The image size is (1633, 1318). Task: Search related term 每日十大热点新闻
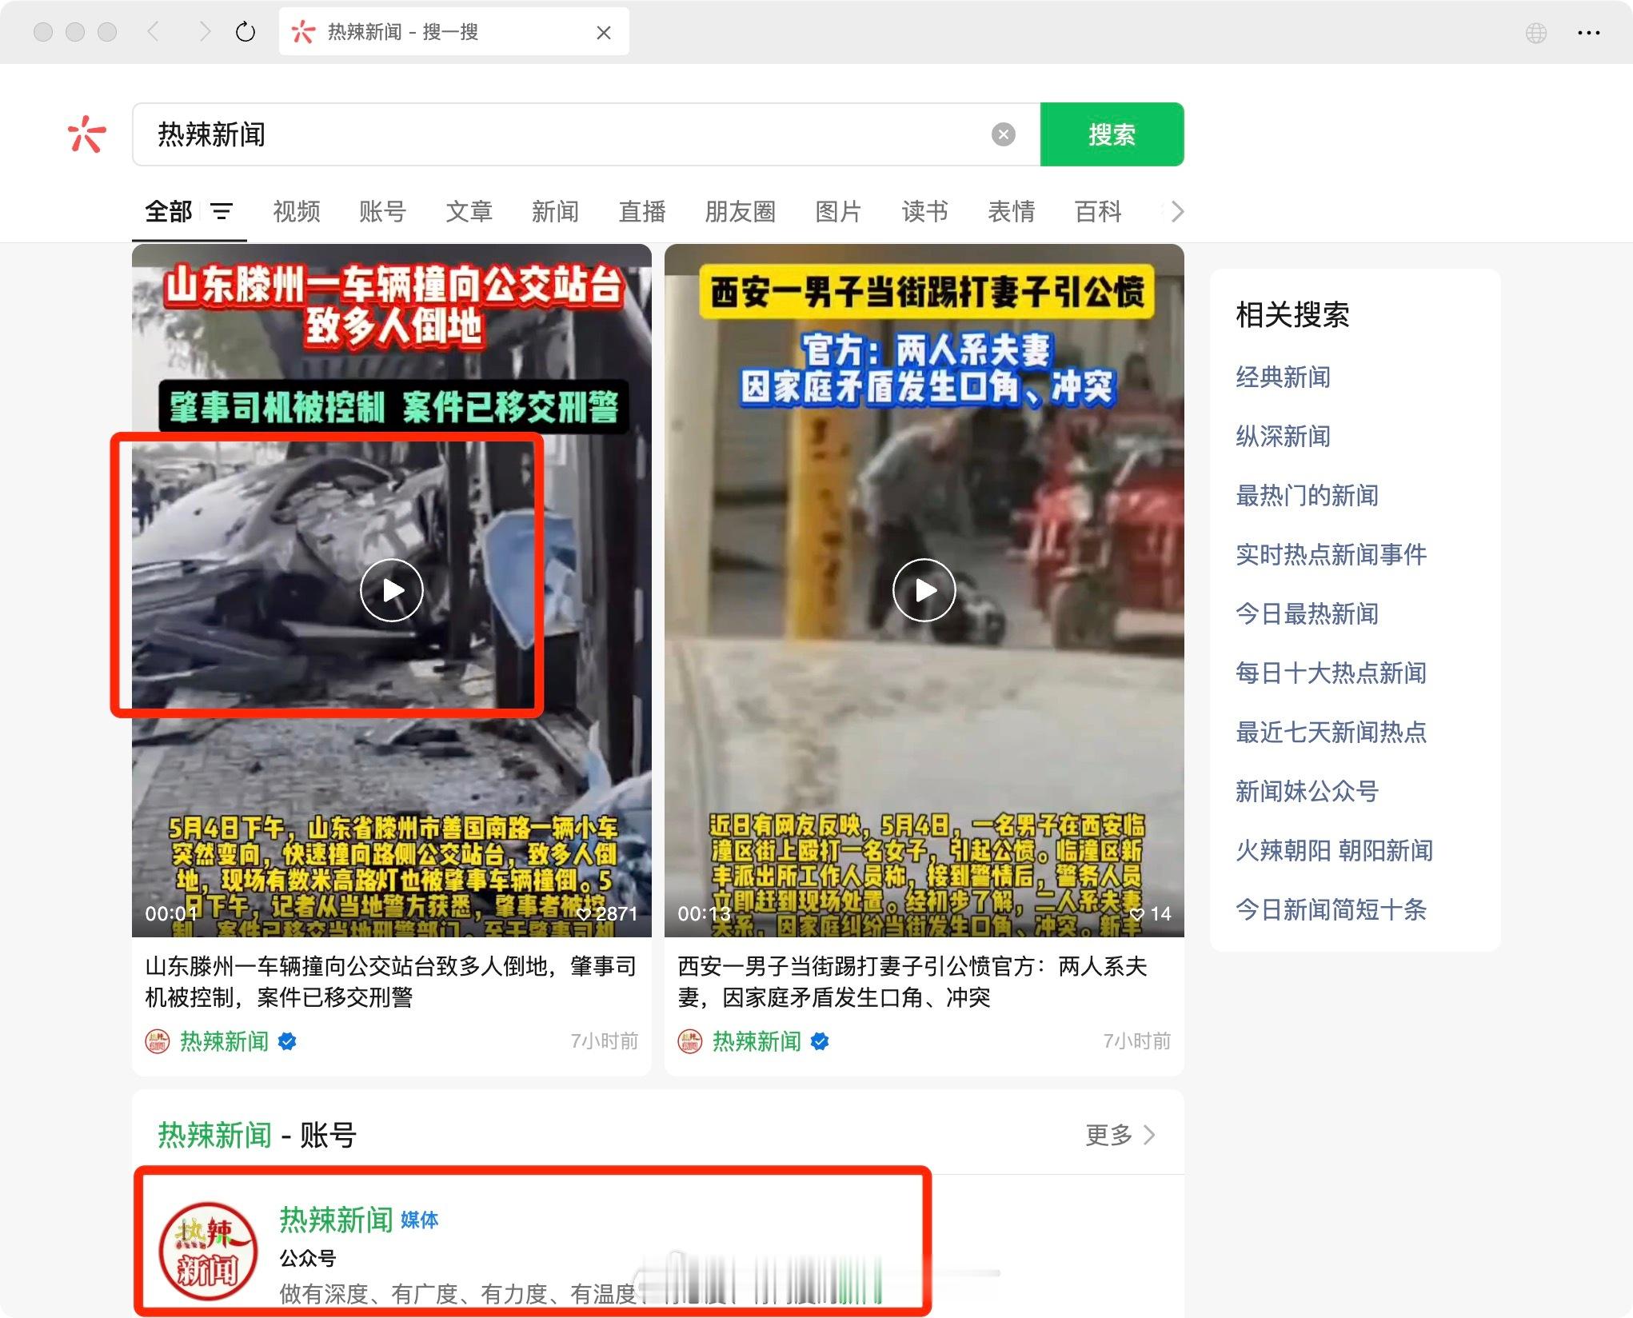coord(1331,673)
